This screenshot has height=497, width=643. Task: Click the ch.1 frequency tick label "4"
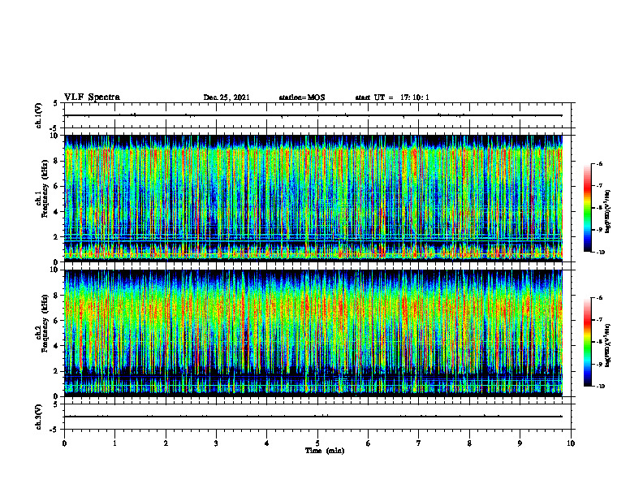(x=57, y=212)
